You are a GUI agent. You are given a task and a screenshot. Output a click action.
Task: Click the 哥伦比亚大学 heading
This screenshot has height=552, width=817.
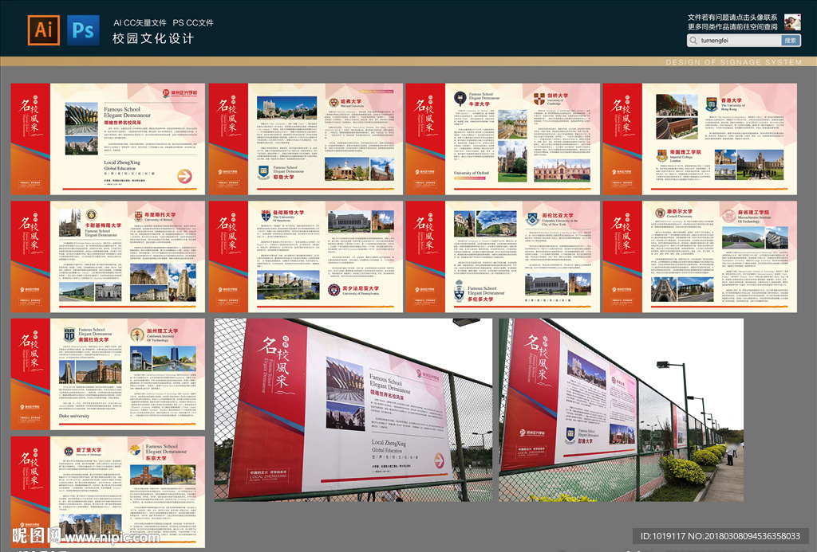pyautogui.click(x=558, y=215)
